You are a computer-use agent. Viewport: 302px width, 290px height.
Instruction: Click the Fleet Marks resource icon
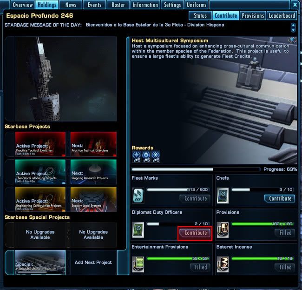coord(138,196)
